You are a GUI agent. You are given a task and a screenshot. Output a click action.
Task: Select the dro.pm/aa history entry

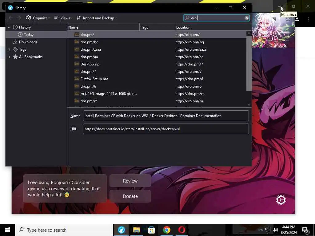(157, 57)
